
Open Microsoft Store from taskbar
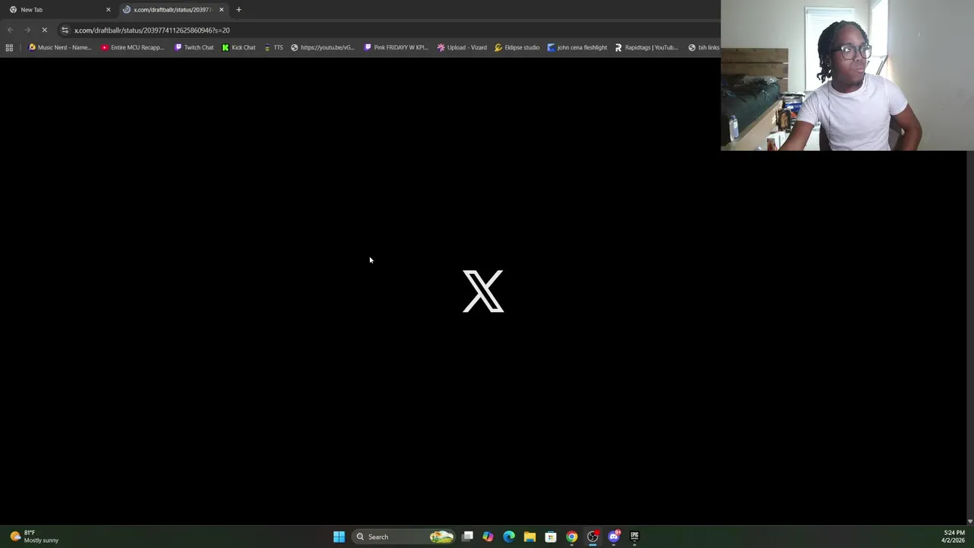(x=550, y=537)
